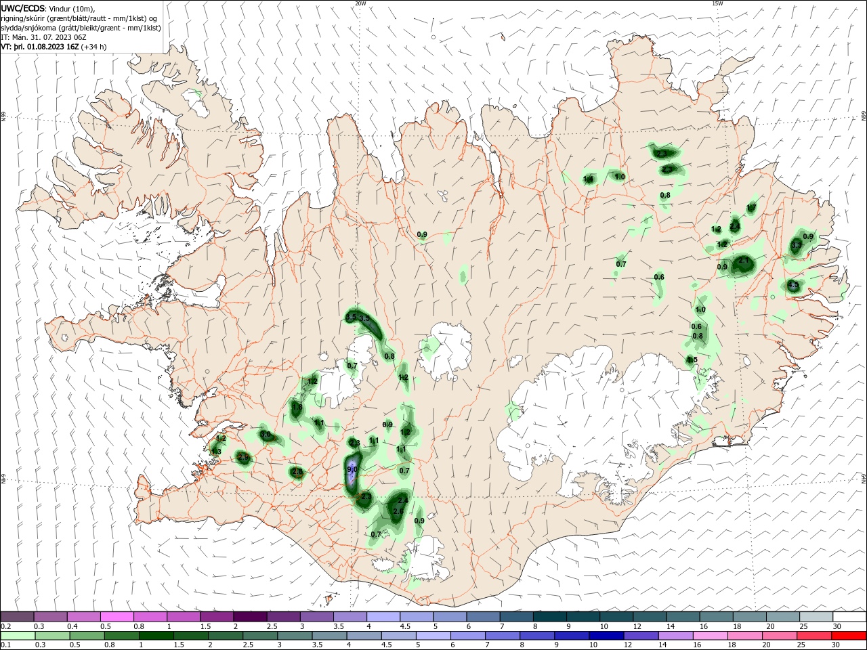Image resolution: width=867 pixels, height=650 pixels.
Task: Select the upper legend swatch labeled 2 (dark purple)
Action: point(250,616)
